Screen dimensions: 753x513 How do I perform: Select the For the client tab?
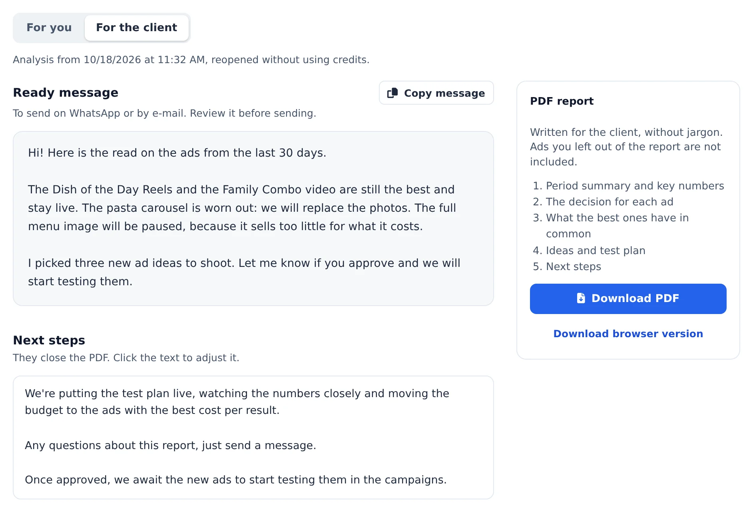click(x=137, y=28)
